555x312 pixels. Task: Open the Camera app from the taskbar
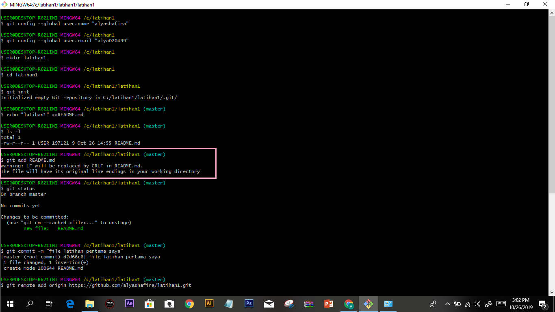coord(169,303)
